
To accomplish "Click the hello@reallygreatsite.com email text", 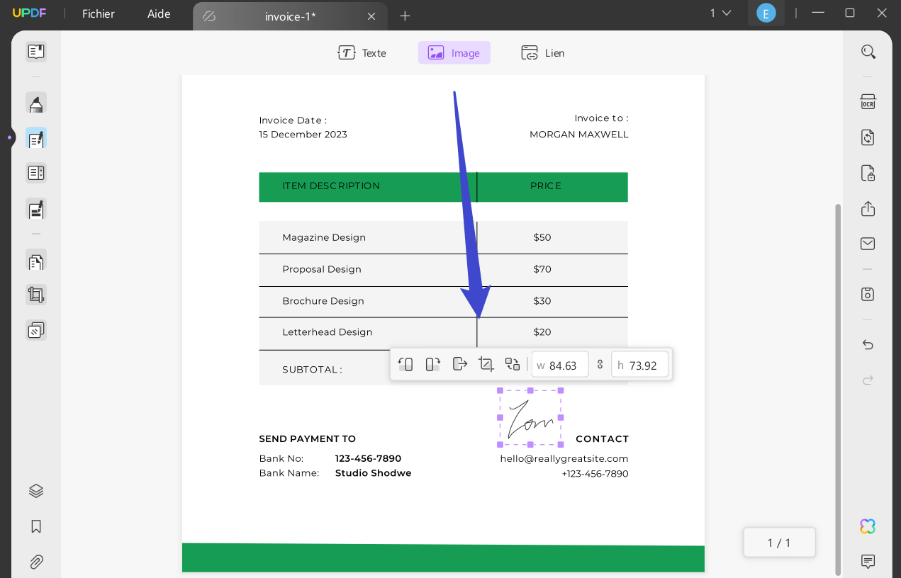I will click(x=564, y=459).
